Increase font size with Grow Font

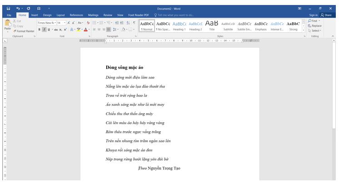click(x=69, y=23)
